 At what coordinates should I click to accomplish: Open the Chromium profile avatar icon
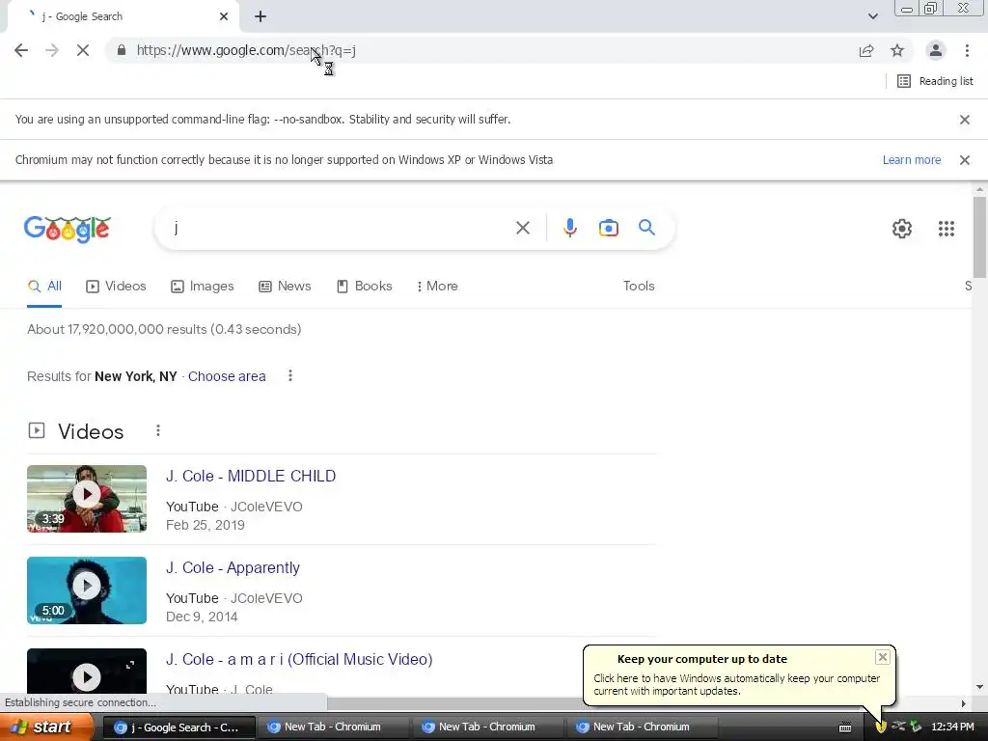(x=936, y=50)
